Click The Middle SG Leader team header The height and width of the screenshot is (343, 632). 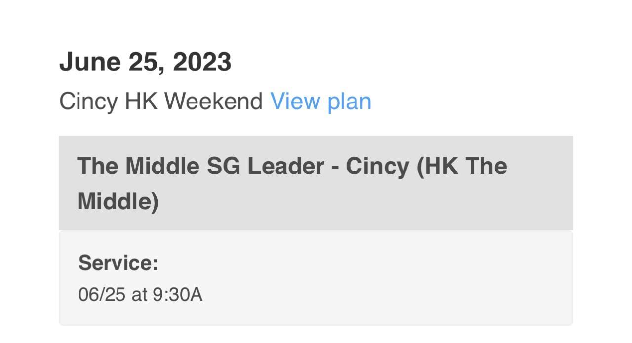point(291,166)
